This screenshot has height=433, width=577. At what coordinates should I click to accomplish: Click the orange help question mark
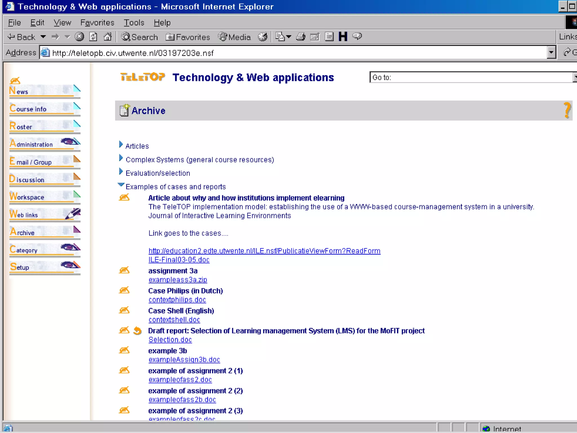567,110
